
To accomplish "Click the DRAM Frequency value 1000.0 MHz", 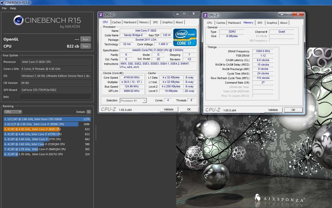I will [x=263, y=51].
